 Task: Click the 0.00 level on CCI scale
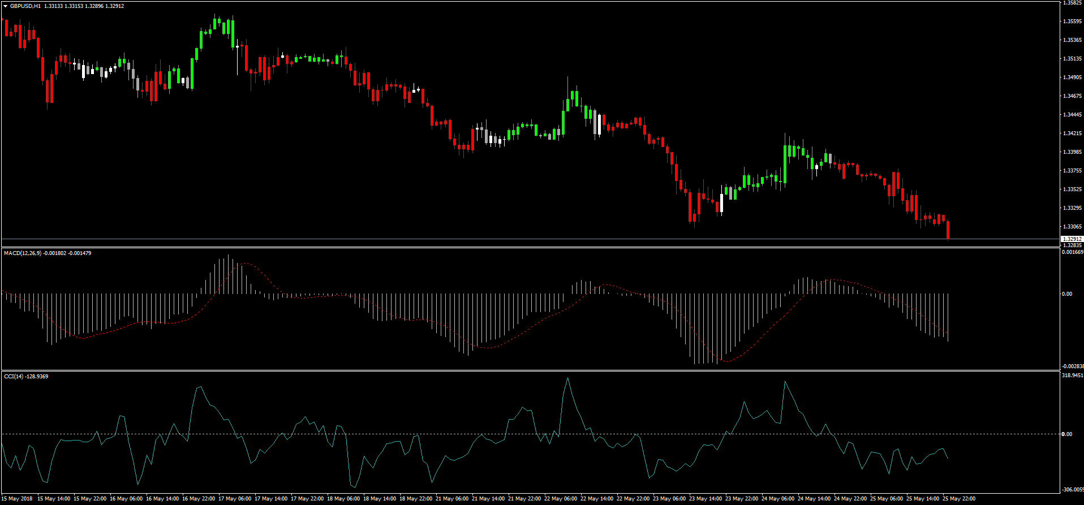coord(1067,434)
